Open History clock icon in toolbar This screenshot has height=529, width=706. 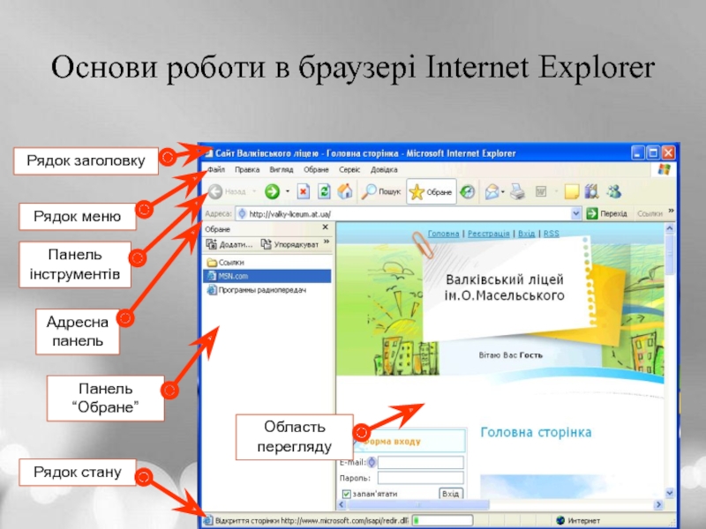point(468,191)
